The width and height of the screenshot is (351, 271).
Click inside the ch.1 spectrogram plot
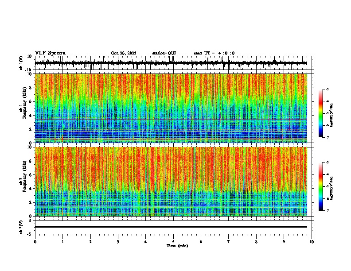tap(171, 108)
